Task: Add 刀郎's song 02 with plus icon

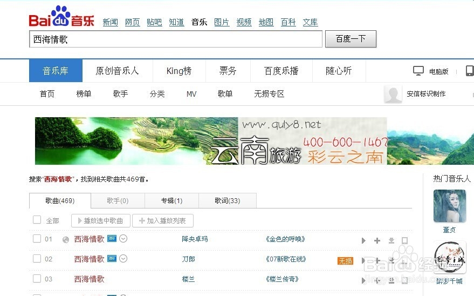Action: [x=377, y=260]
